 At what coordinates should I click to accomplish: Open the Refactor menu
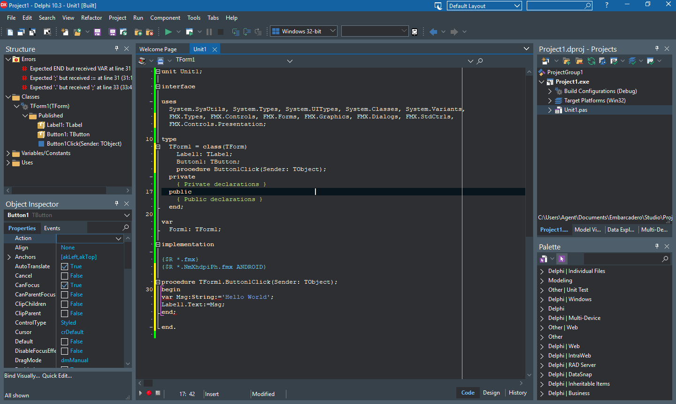click(92, 18)
